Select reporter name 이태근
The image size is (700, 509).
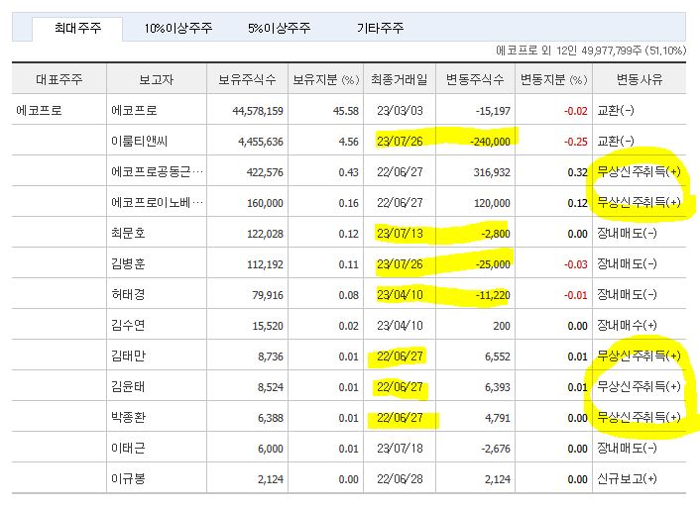(x=128, y=448)
